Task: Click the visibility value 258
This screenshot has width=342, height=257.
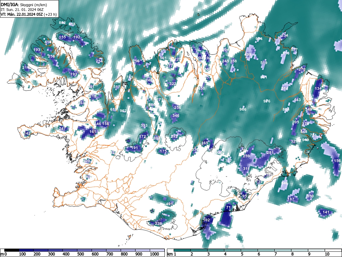Action: [51, 56]
